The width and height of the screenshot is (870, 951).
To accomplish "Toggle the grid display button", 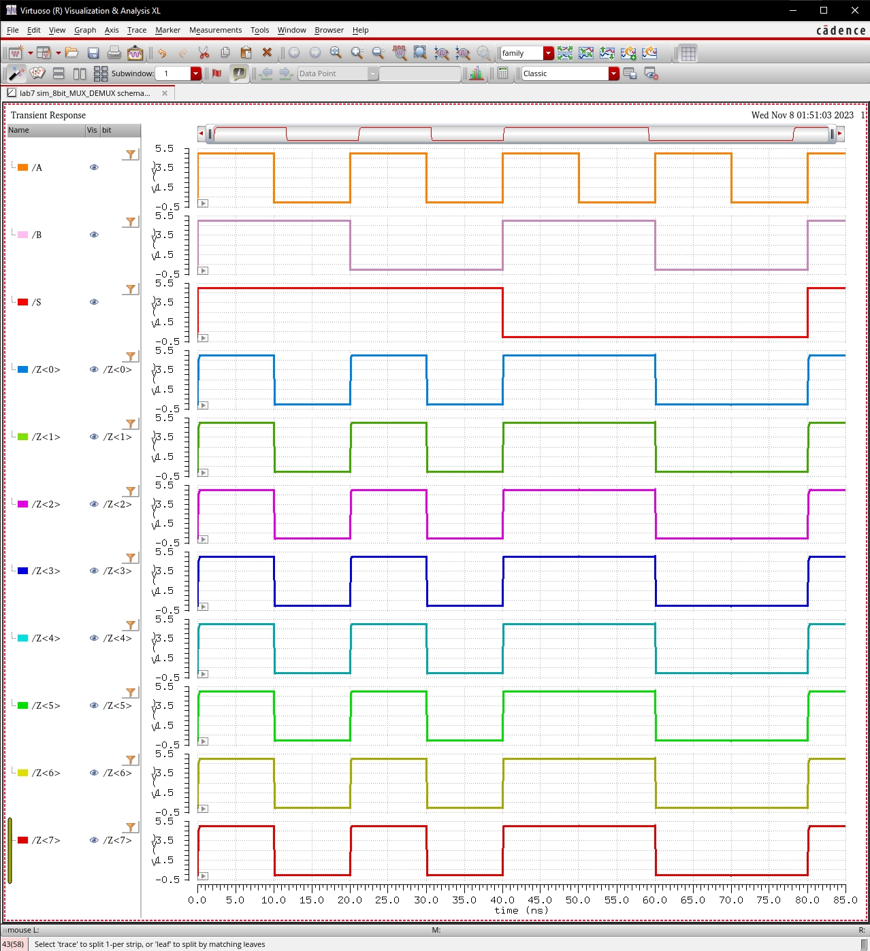I will pos(688,53).
